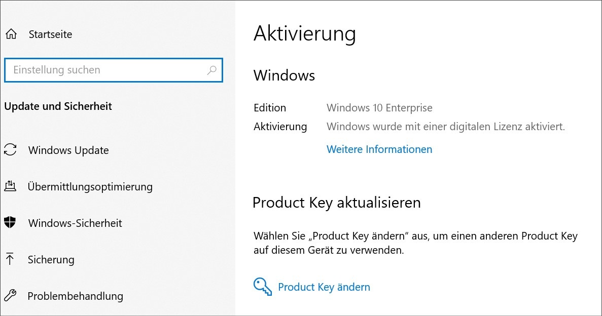Click the Startseite home icon

coord(11,34)
